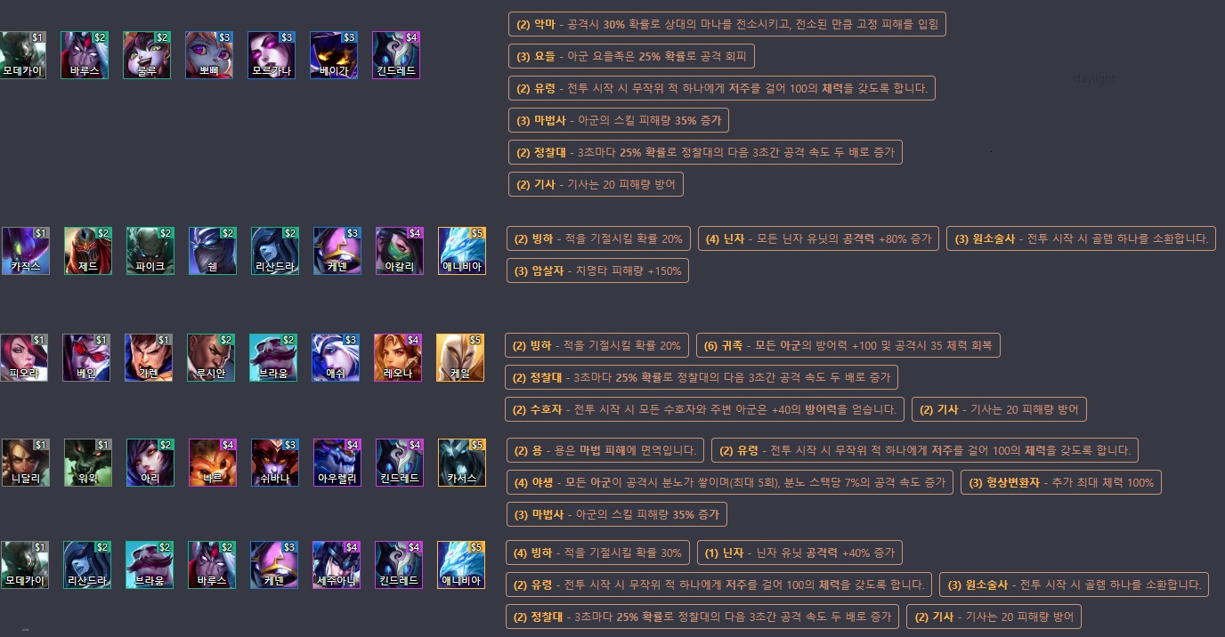Viewport: 1225px width, 637px height.
Task: Select the 아우렐리온 champion icon
Action: click(x=337, y=463)
